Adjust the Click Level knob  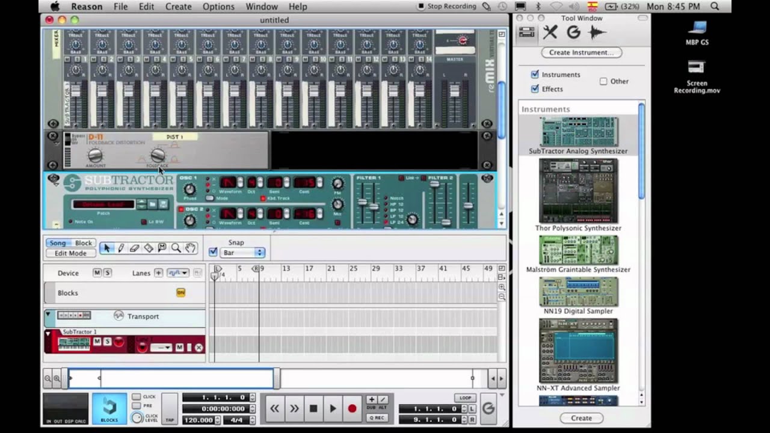(137, 417)
